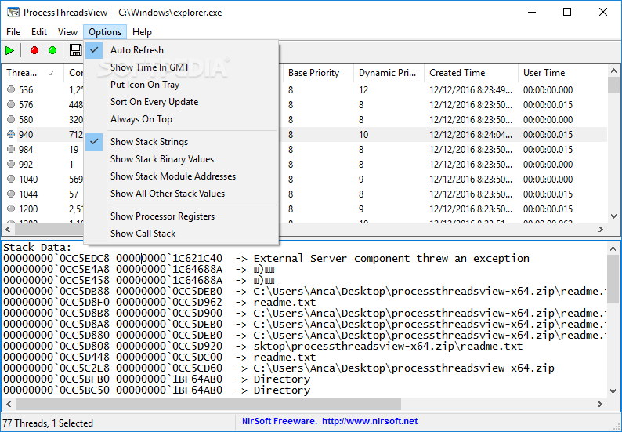This screenshot has width=622, height=432.
Task: Open the File menu
Action: (x=13, y=32)
